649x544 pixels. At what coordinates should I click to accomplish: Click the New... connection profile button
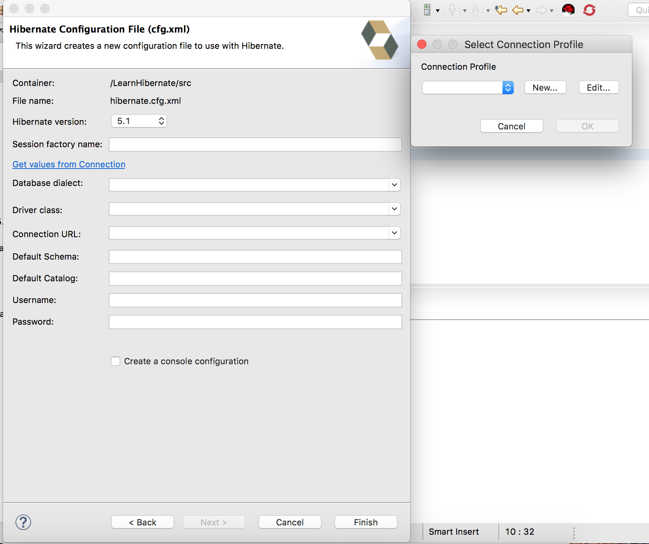(x=545, y=88)
